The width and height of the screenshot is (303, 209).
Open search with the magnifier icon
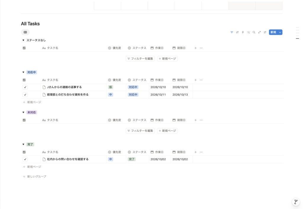click(254, 32)
